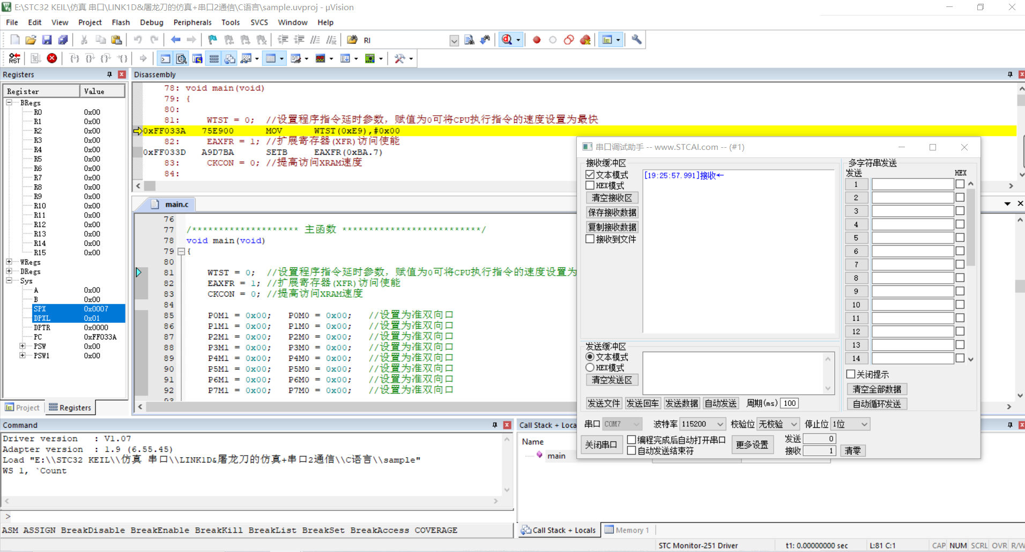Open the 波特率 115200 dropdown
Viewport: 1025px width, 552px height.
[x=703, y=424]
